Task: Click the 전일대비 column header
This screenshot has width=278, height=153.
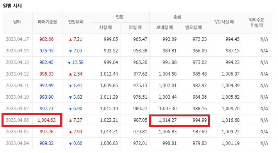Action: pyautogui.click(x=76, y=22)
